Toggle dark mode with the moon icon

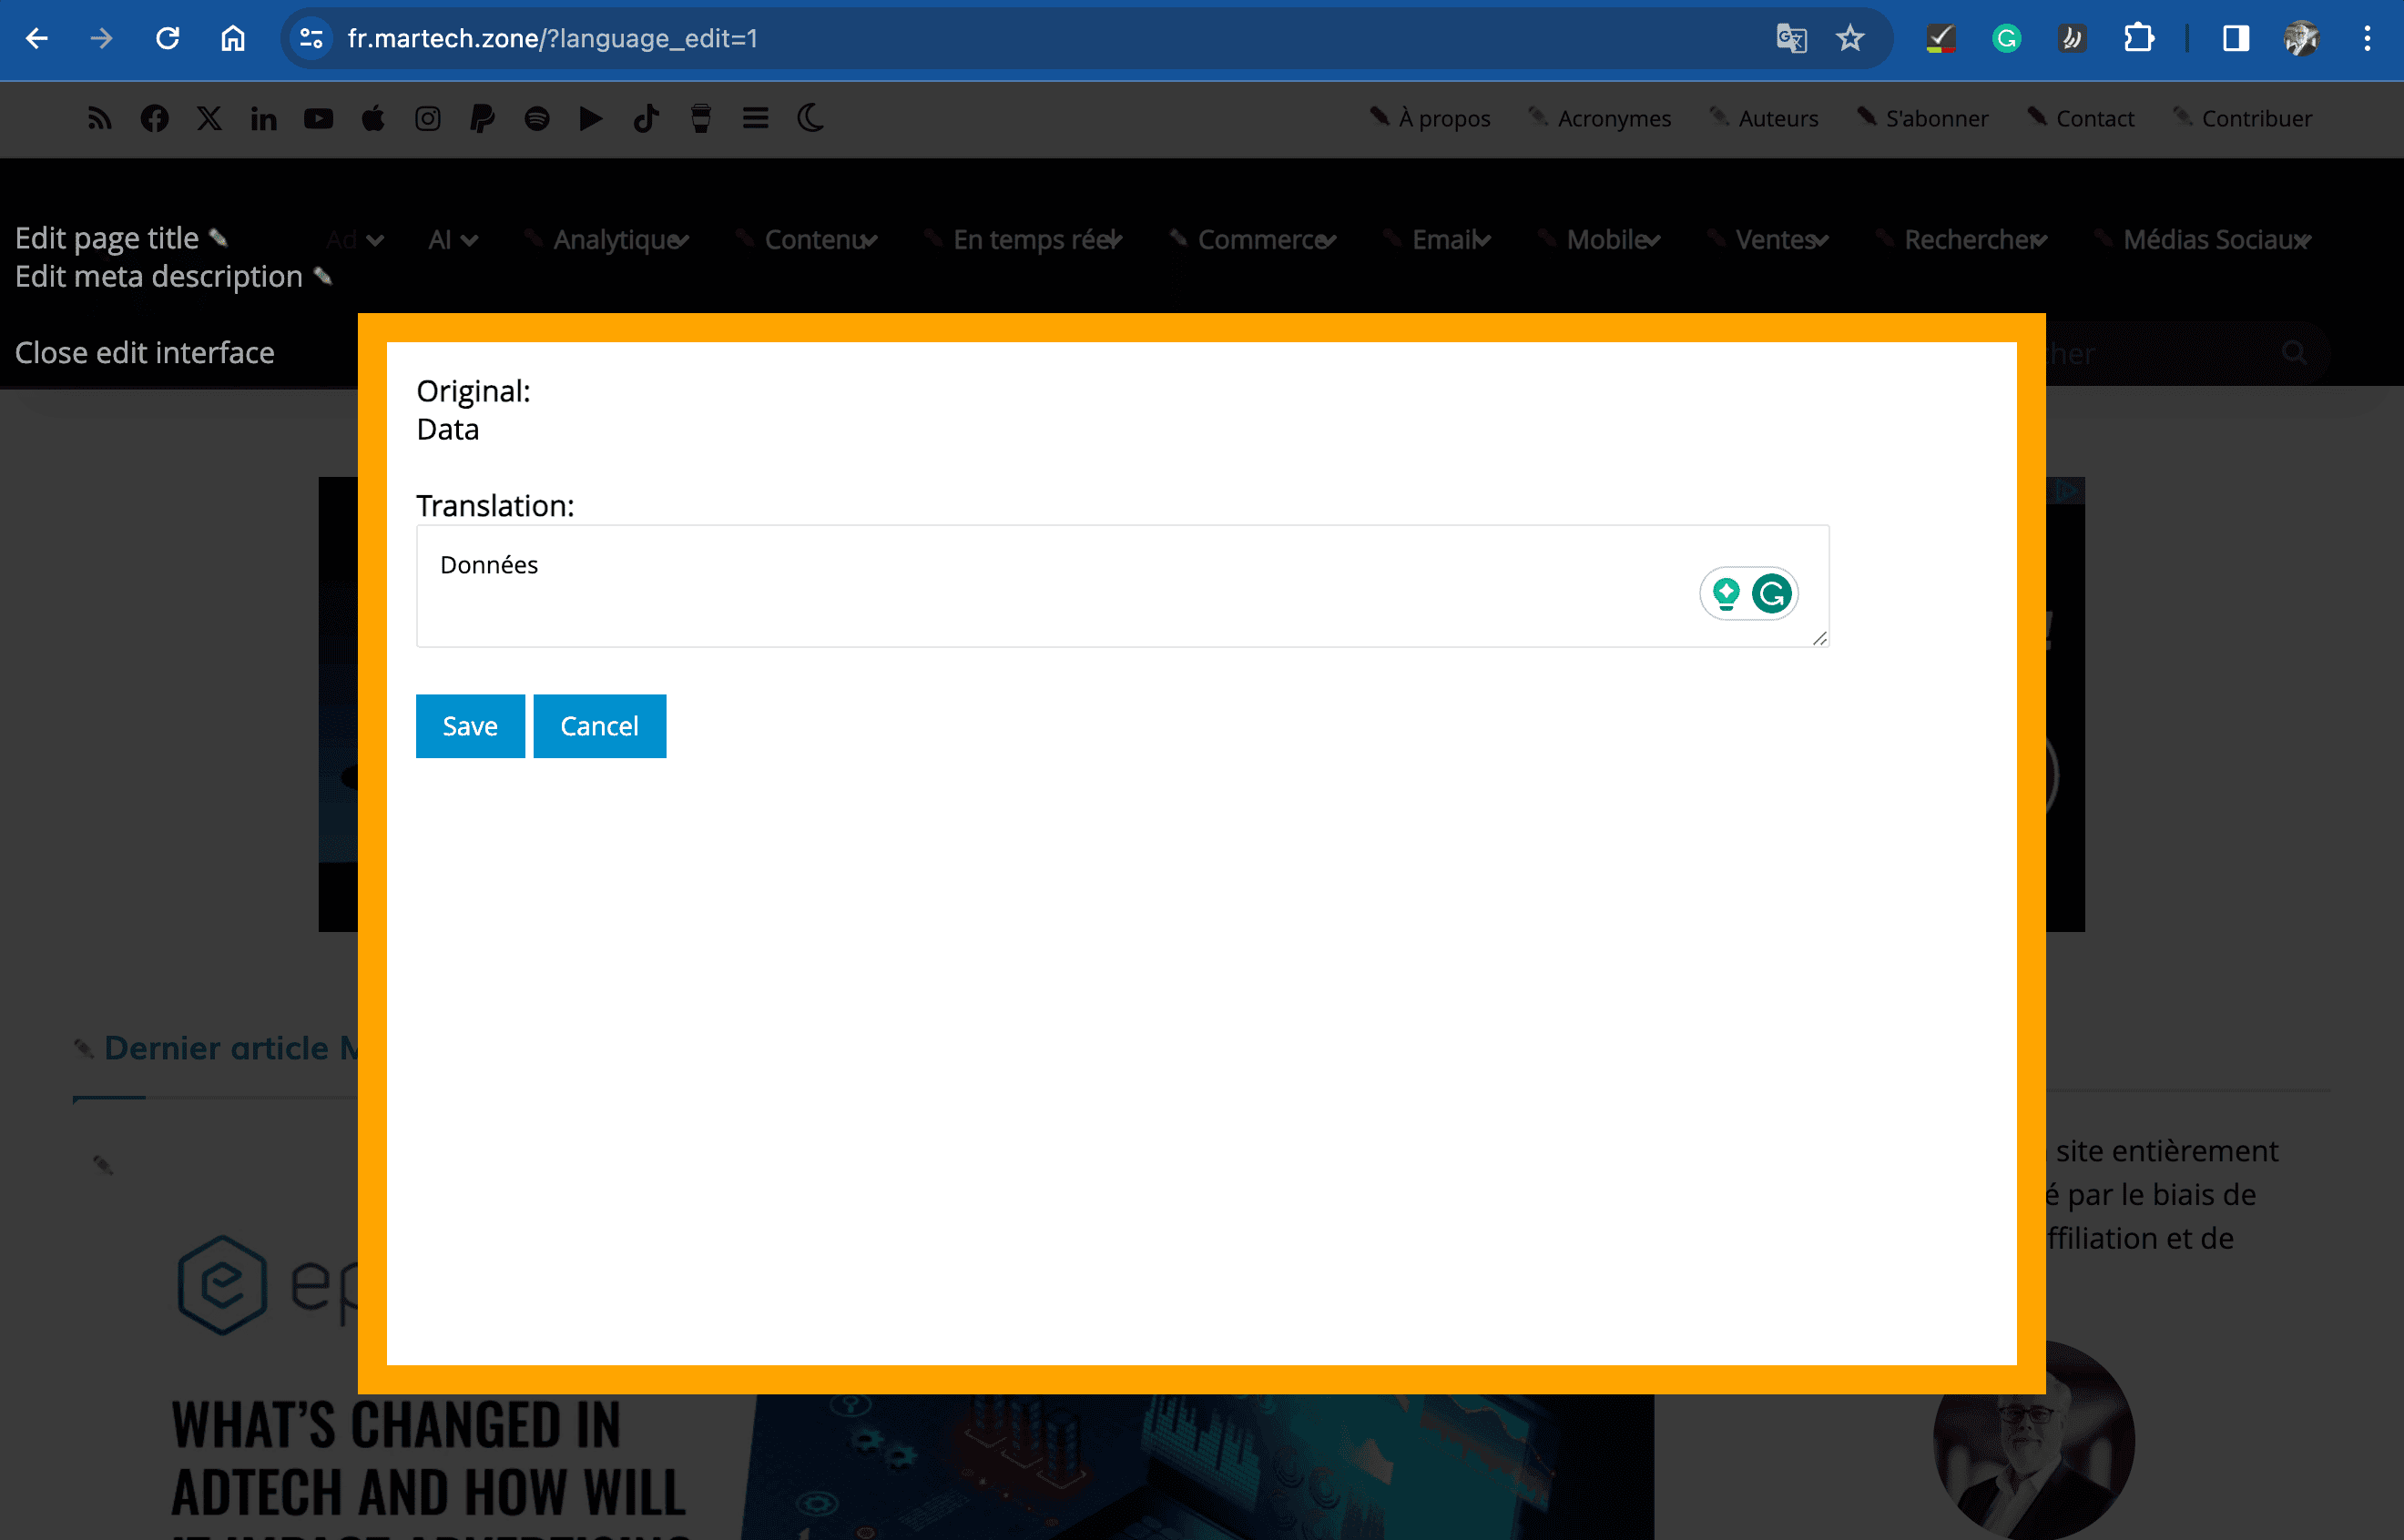click(810, 119)
